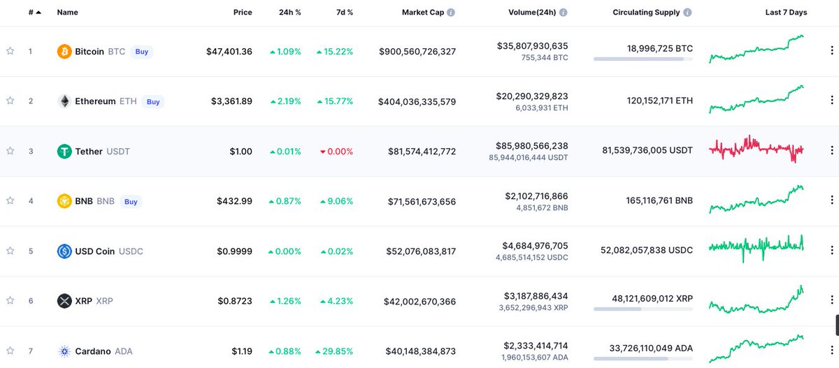The width and height of the screenshot is (839, 368).
Task: Open Market Cap info tooltip icon
Action: (451, 13)
